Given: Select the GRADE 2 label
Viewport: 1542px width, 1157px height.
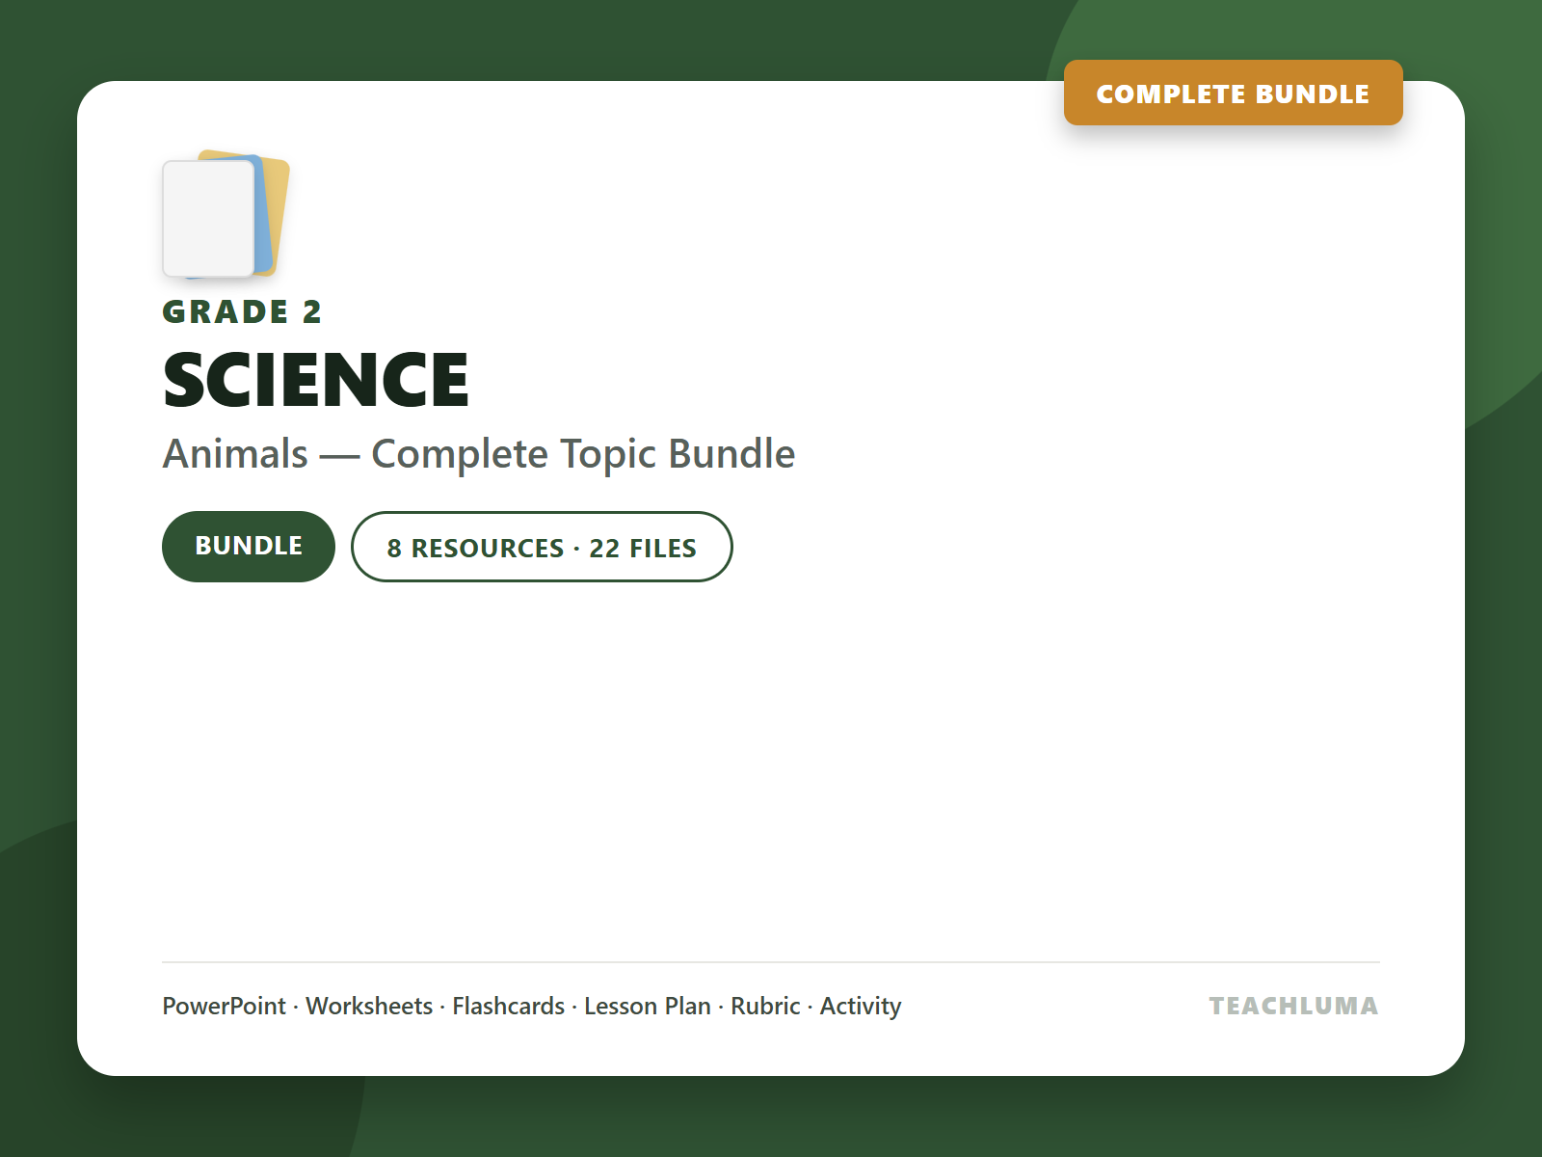Looking at the screenshot, I should (x=242, y=312).
